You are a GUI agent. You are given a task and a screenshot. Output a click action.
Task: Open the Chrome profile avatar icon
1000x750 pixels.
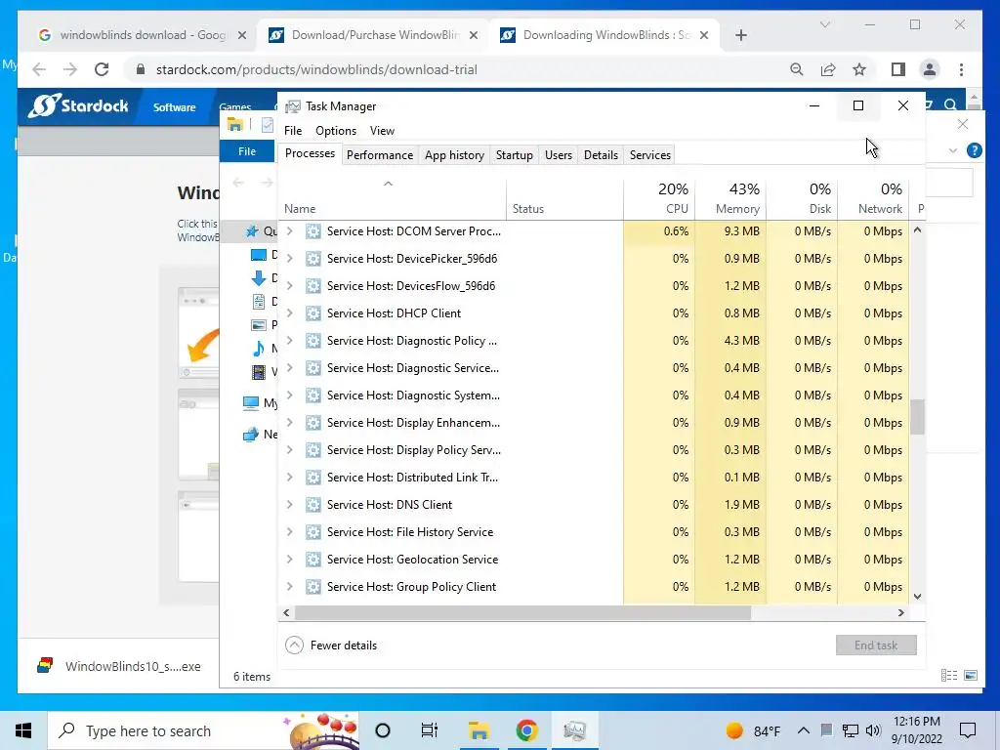pos(930,69)
